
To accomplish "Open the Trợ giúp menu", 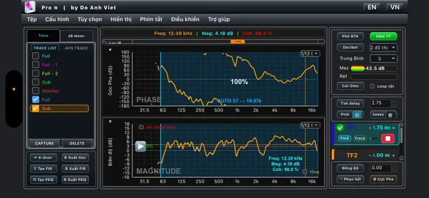I will point(219,19).
